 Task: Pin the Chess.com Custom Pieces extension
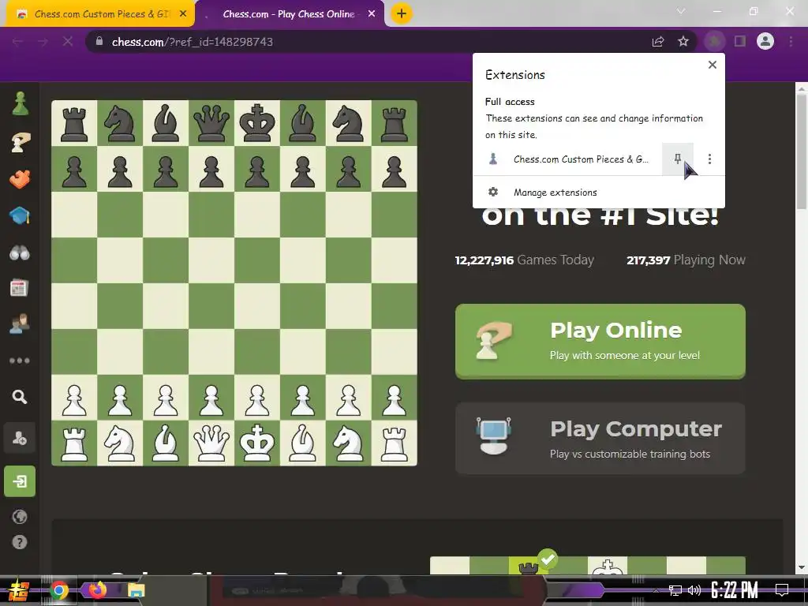678,159
